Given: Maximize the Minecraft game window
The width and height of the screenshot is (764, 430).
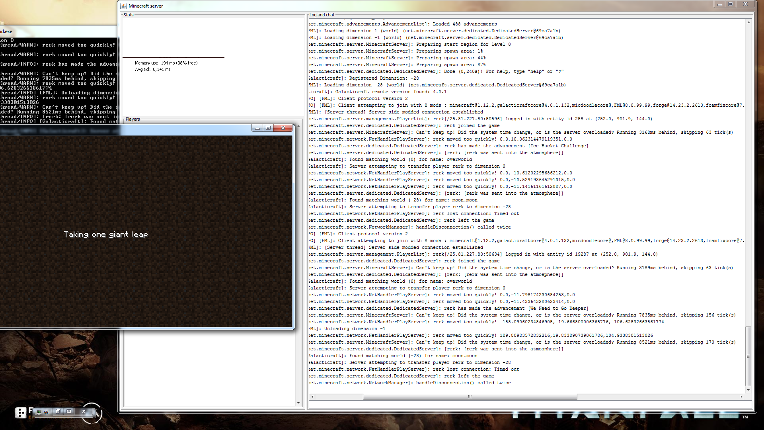Looking at the screenshot, I should [268, 128].
